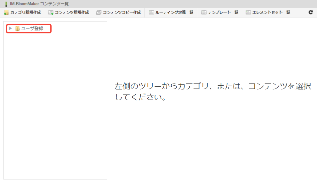Click the カテゴリ新規作成 folder icon
317x189 pixels.
[x=6, y=13]
